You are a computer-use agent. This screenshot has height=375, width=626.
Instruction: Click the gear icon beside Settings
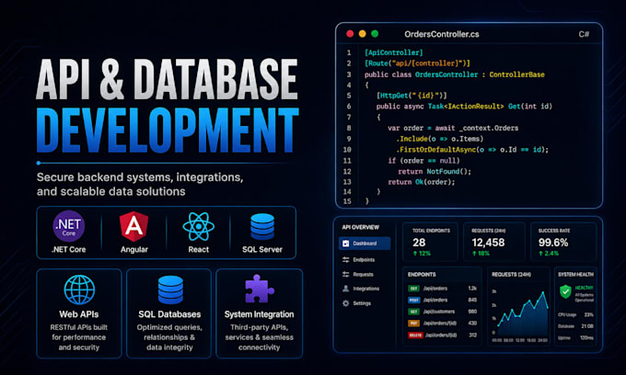346,303
